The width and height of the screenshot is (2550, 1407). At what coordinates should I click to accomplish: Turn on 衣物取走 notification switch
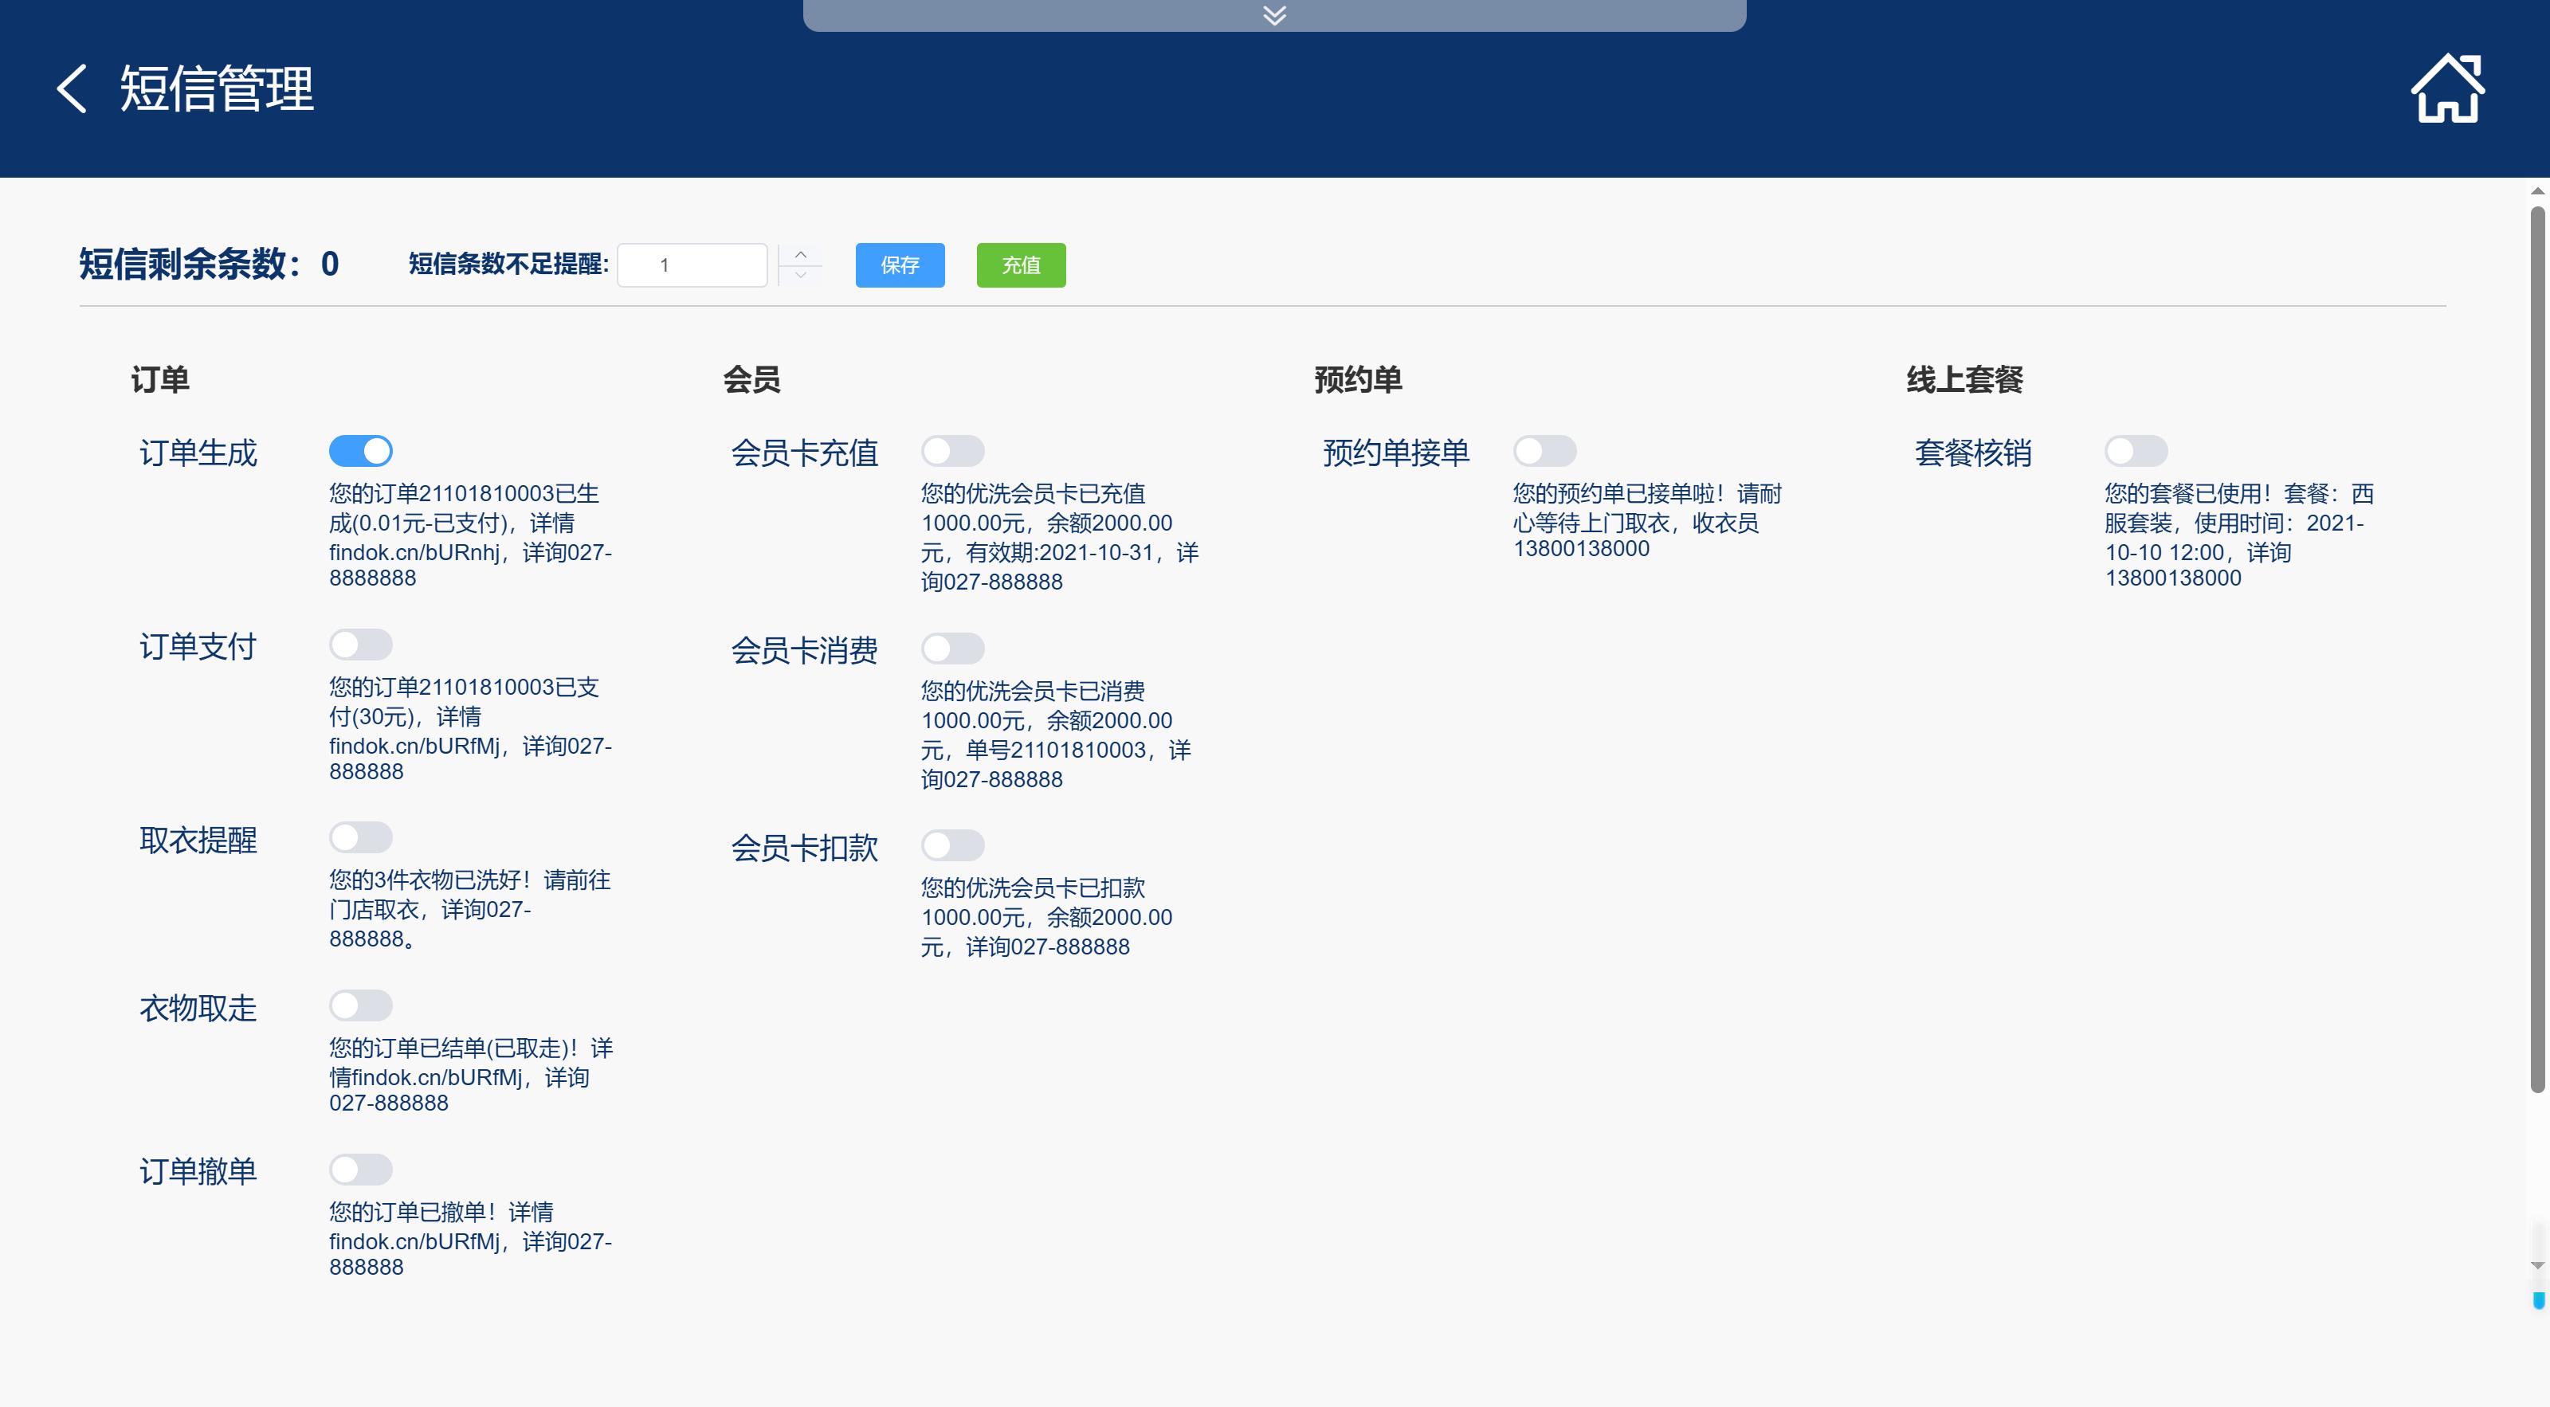(360, 1006)
